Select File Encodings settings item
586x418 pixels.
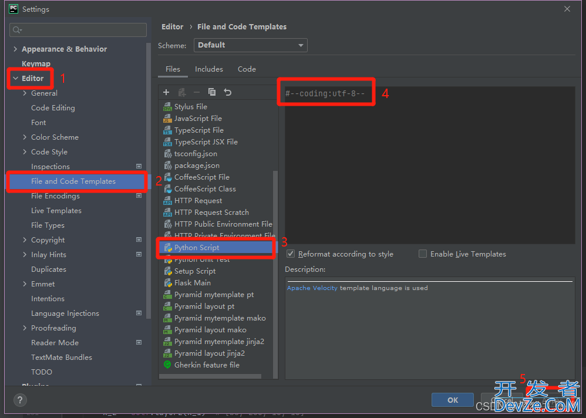coord(55,196)
